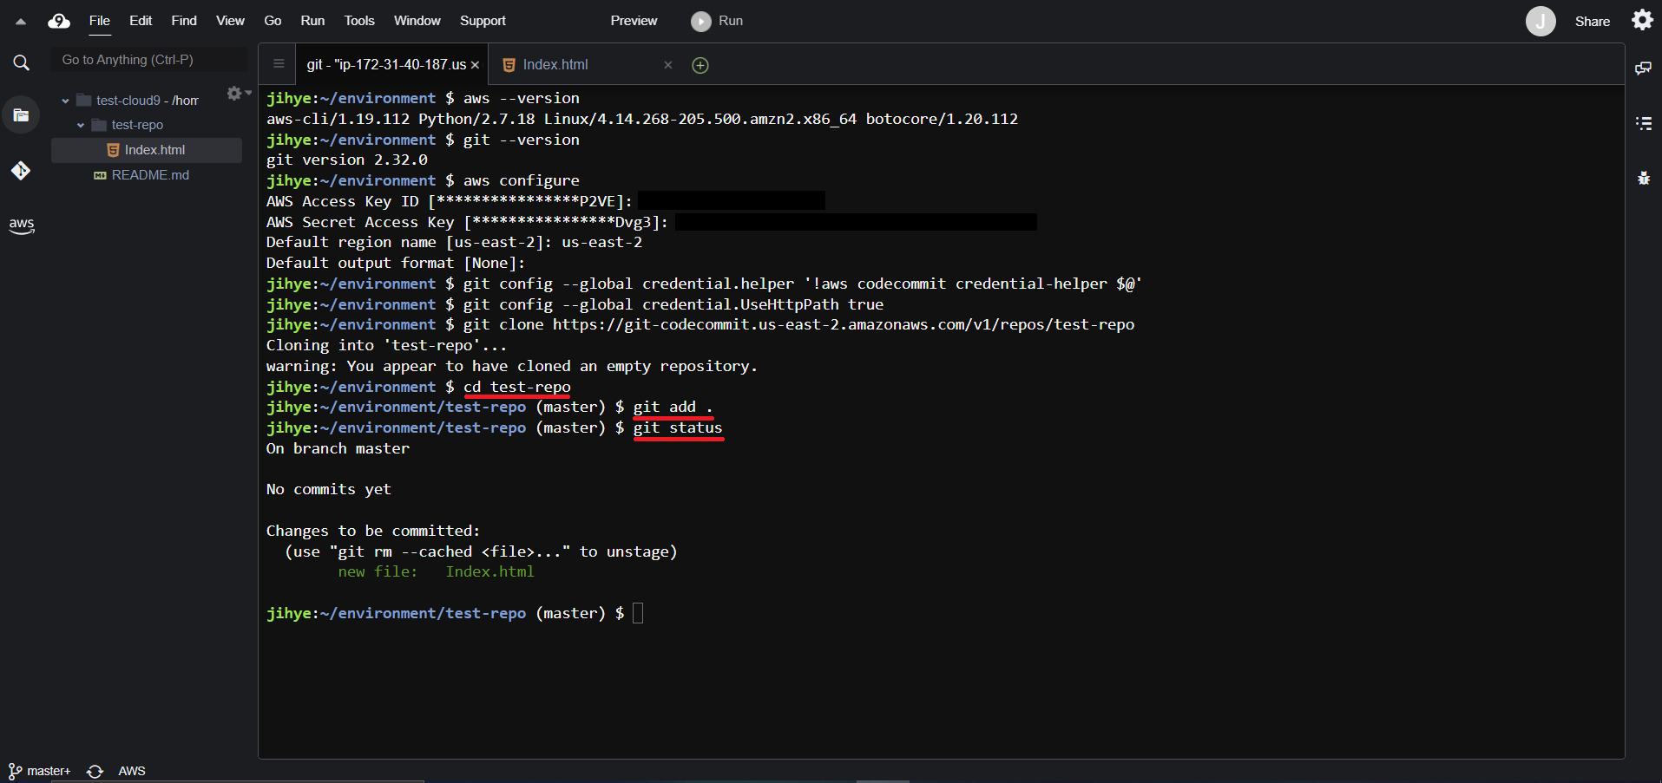Open the Debugger panel bug icon
This screenshot has height=783, width=1662.
[x=1643, y=178]
